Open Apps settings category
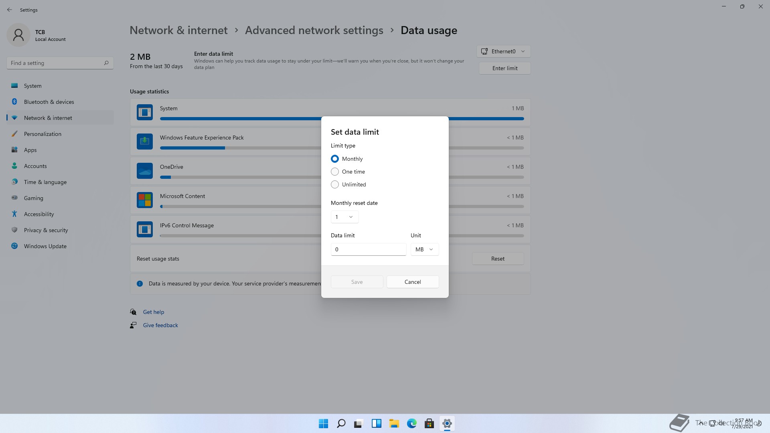Image resolution: width=770 pixels, height=433 pixels. point(60,150)
